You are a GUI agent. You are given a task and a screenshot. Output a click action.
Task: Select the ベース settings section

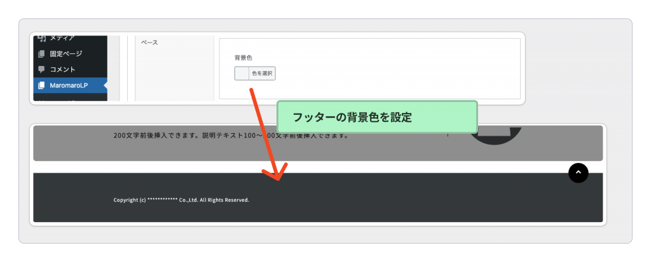(149, 43)
